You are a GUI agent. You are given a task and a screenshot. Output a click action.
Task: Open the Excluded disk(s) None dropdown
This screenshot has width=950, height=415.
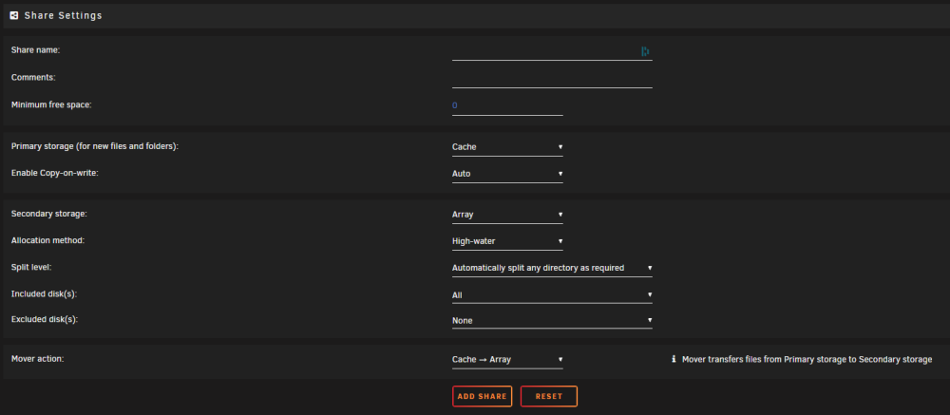(x=552, y=320)
